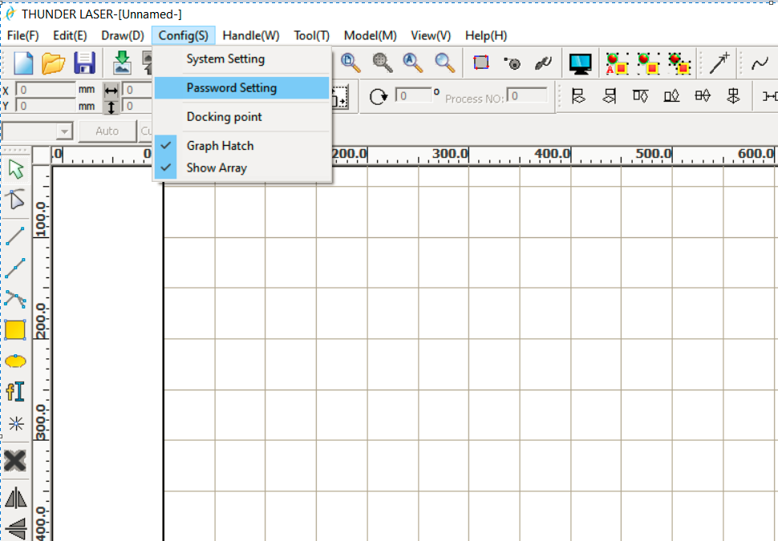Choose the Bezier curve tool
This screenshot has height=541, width=778.
[15, 300]
